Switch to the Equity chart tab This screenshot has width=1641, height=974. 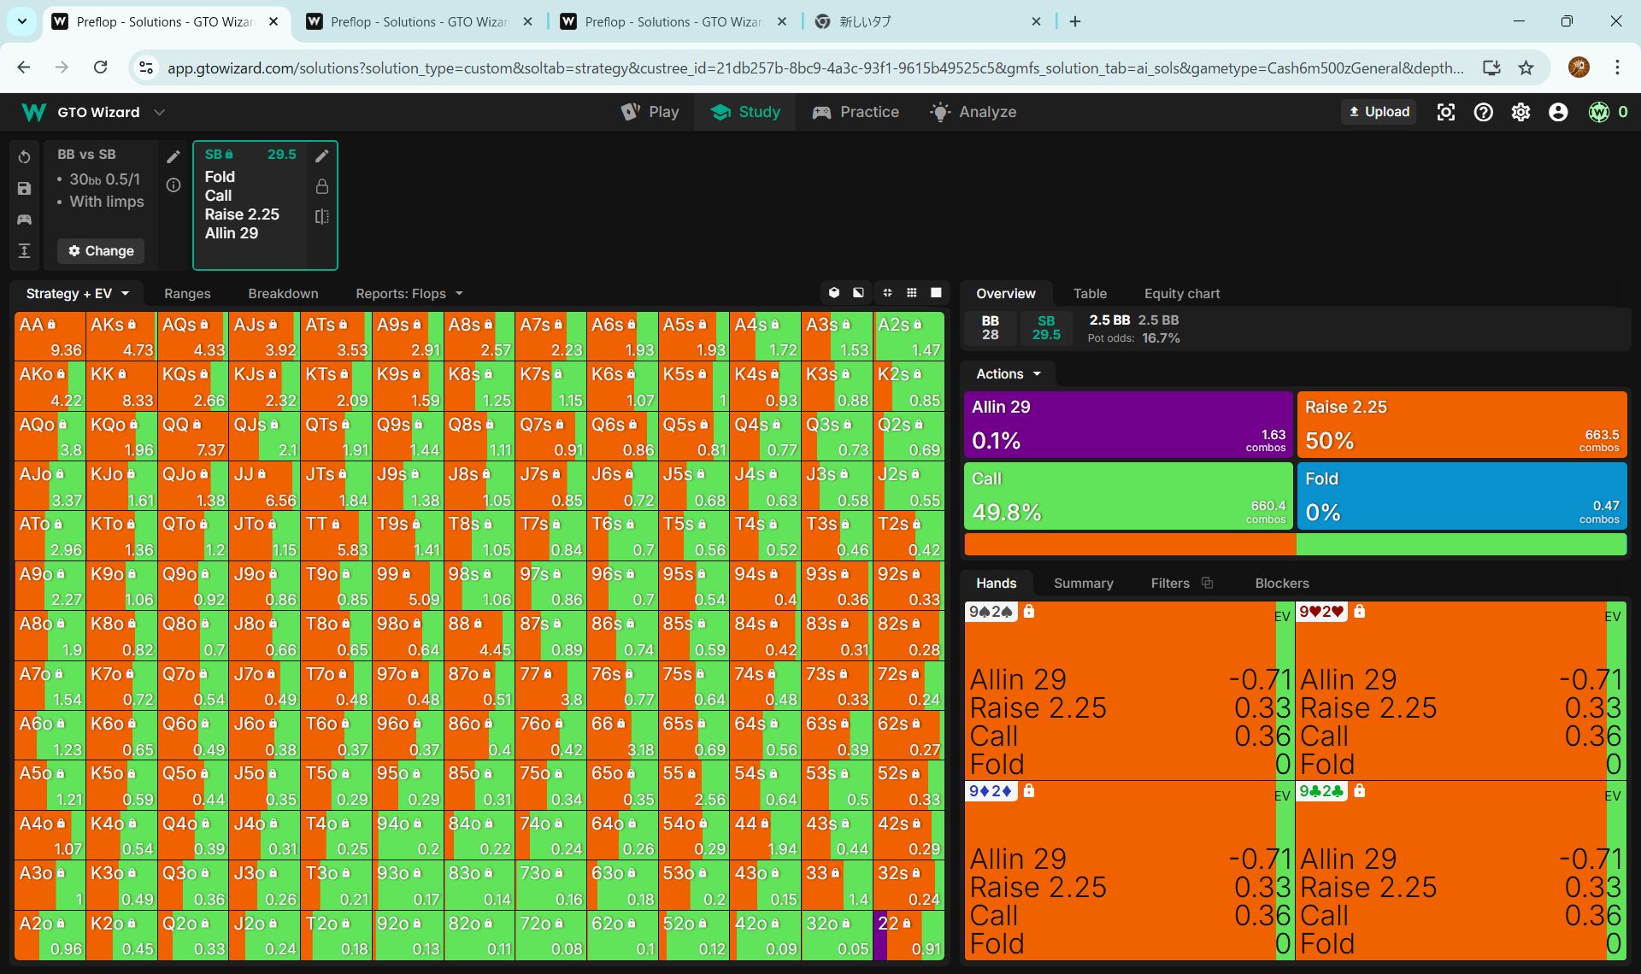(1181, 293)
